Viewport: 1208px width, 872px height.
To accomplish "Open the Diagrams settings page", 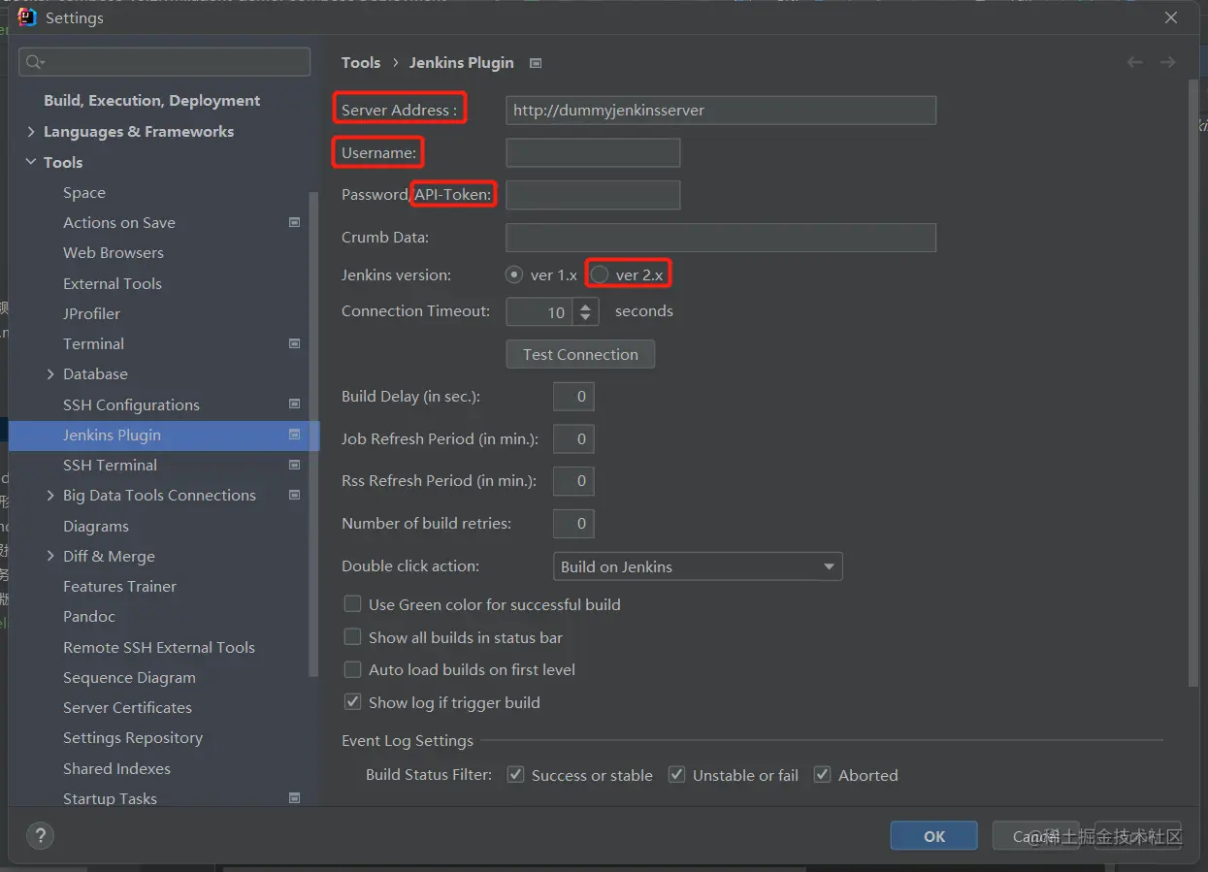I will [x=96, y=526].
